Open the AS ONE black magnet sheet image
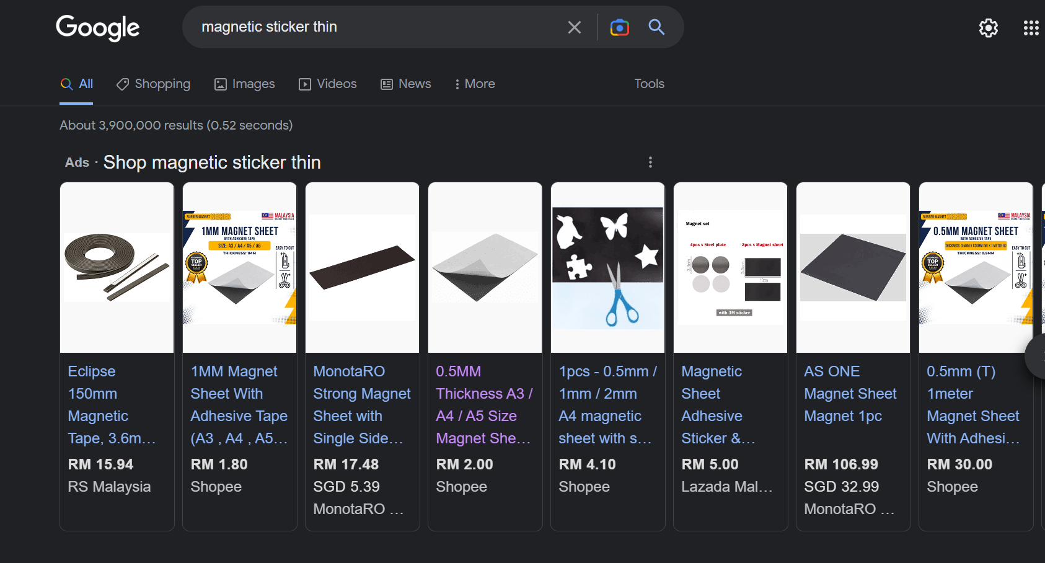 pyautogui.click(x=853, y=267)
